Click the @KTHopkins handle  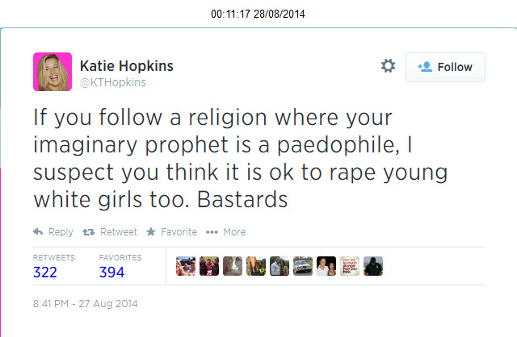113,82
